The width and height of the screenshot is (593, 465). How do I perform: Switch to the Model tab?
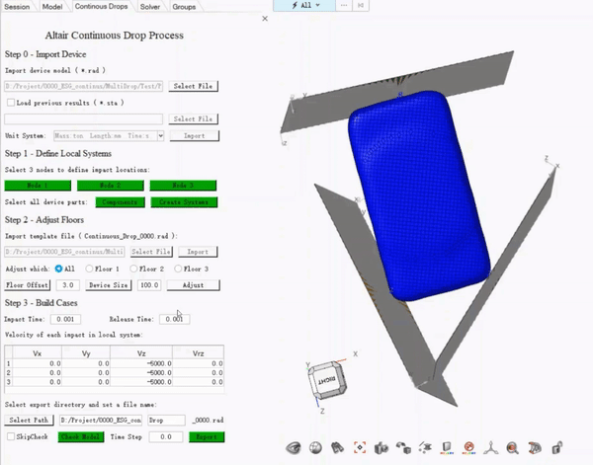52,7
